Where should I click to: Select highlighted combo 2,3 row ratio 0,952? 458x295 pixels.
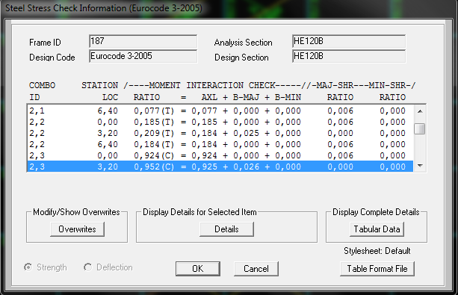(x=220, y=167)
